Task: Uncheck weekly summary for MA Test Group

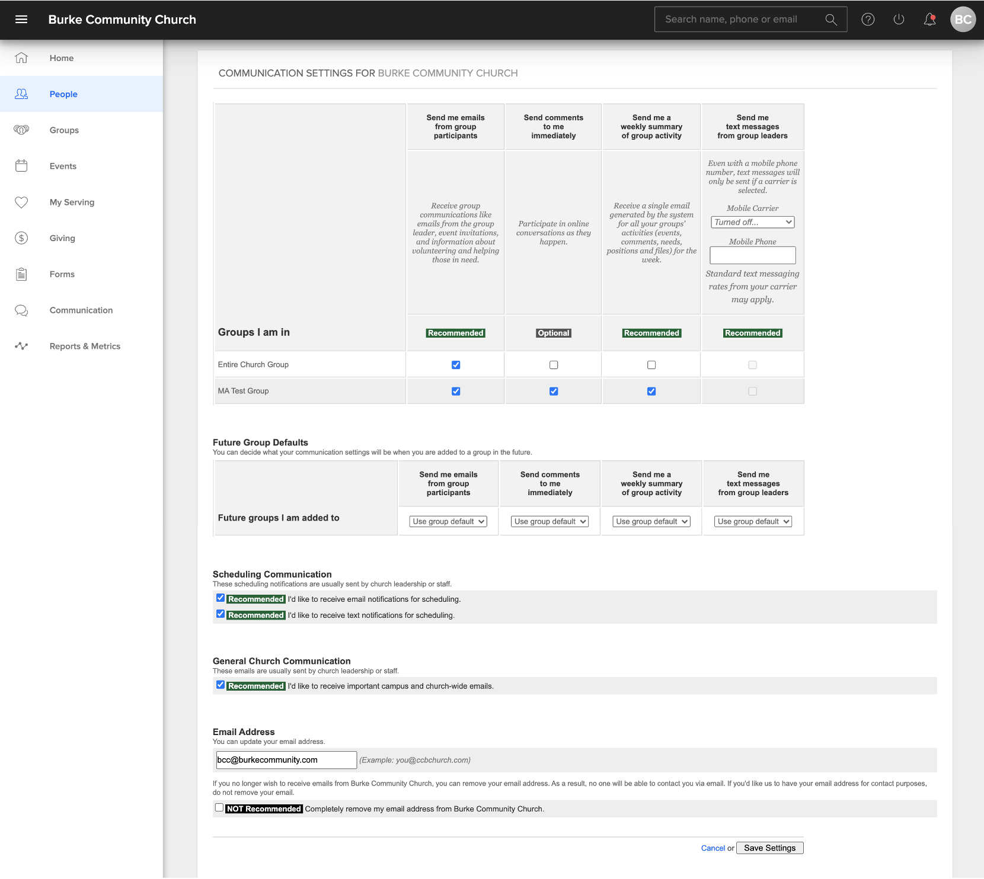Action: (x=651, y=392)
